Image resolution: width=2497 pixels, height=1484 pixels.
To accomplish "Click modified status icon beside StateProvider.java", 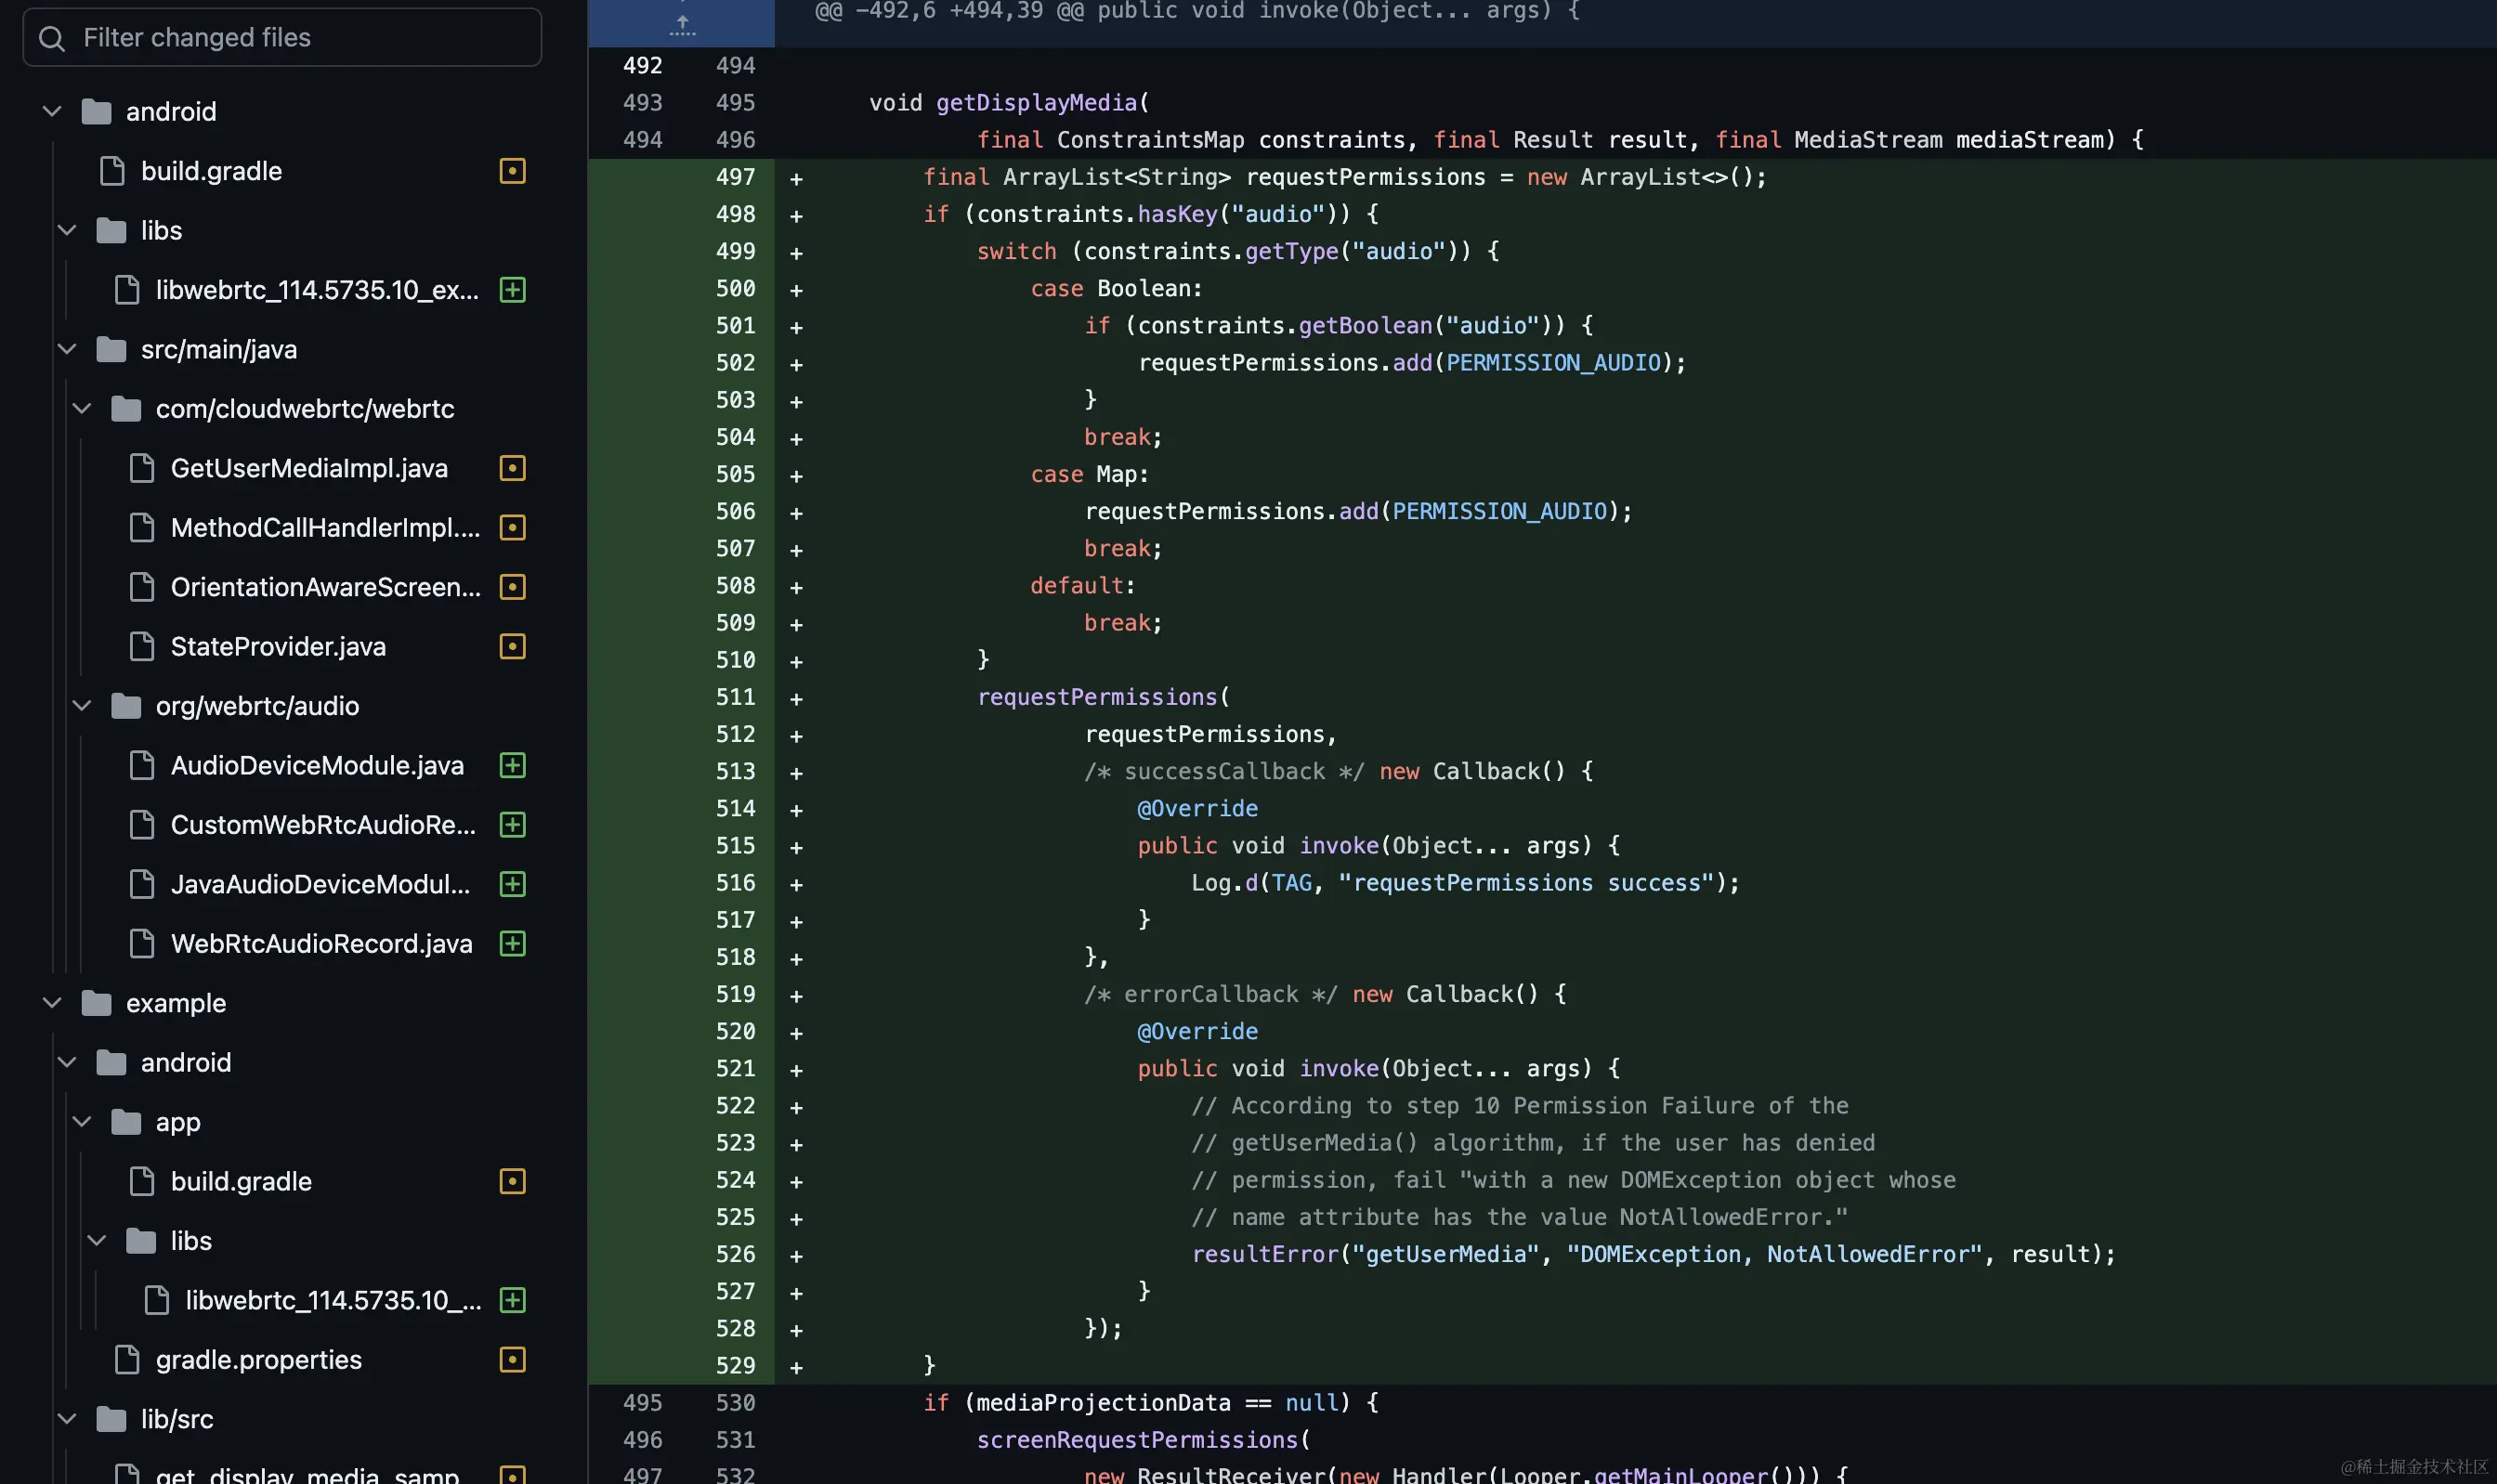I will click(512, 646).
